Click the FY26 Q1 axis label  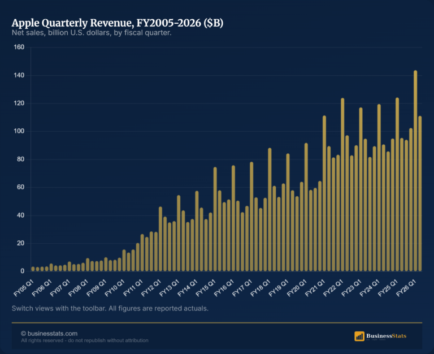[x=406, y=288]
